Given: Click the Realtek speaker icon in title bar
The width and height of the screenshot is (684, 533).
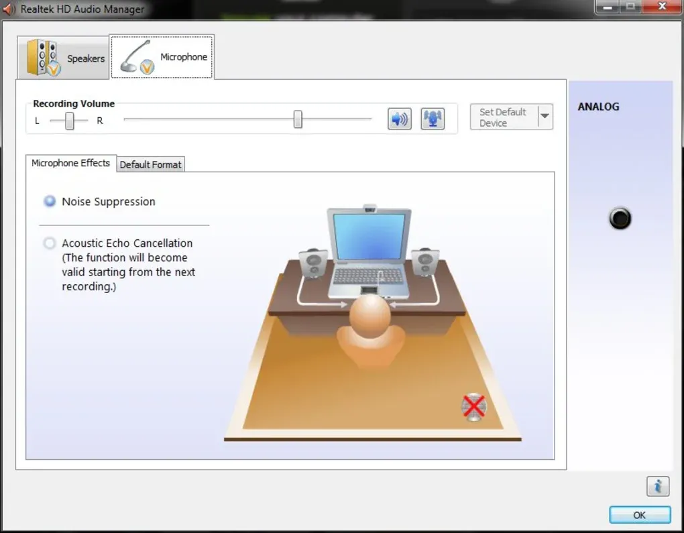Looking at the screenshot, I should pos(7,9).
